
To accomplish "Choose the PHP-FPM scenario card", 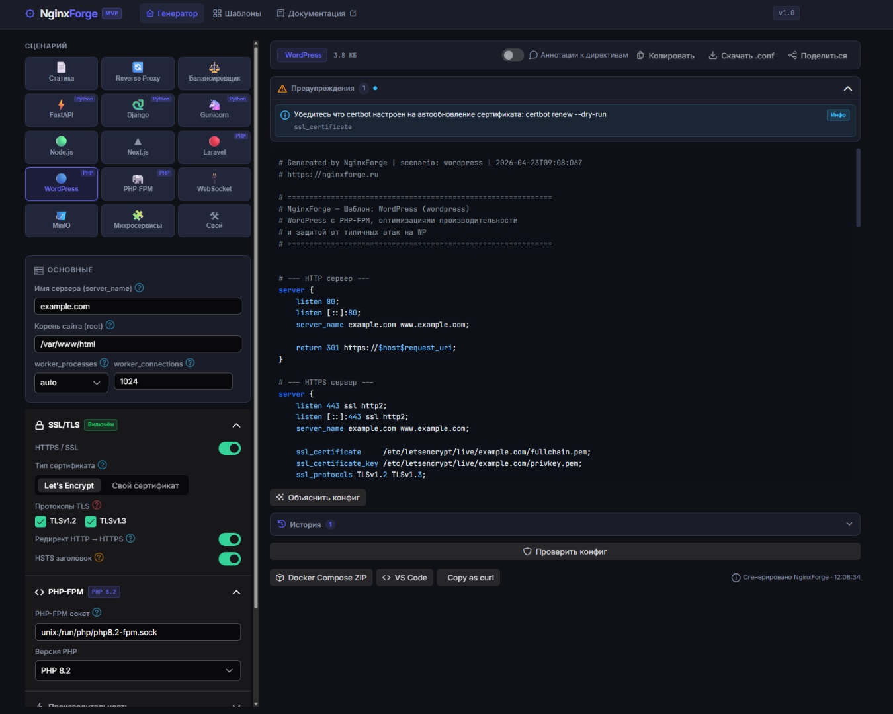I will [x=138, y=184].
